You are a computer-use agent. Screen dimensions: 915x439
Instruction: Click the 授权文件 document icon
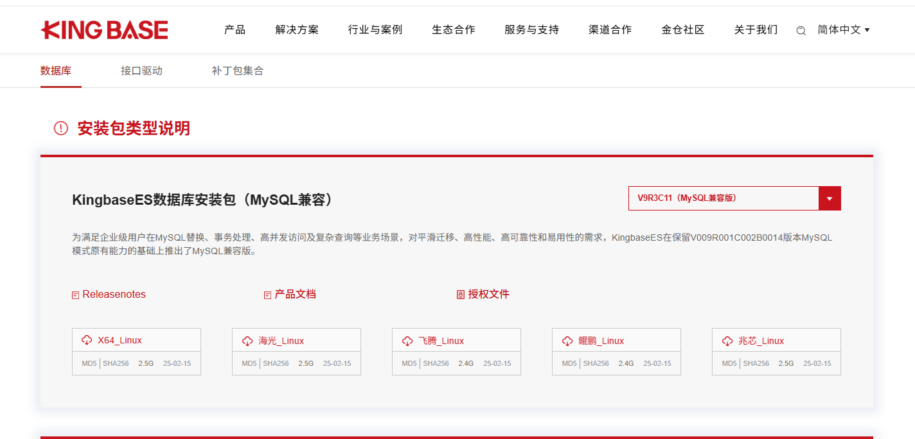point(460,295)
